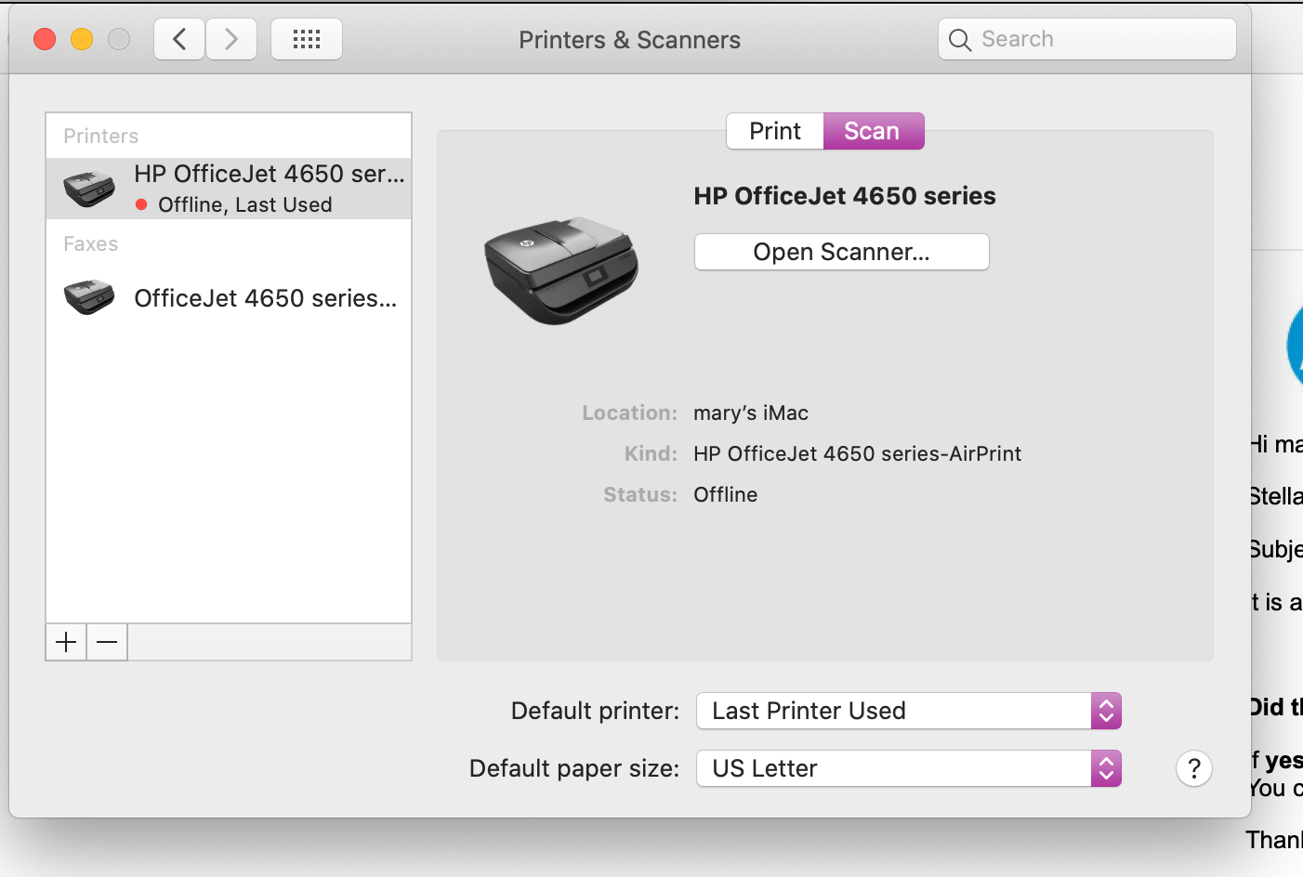Add a printer with the plus button
Viewport: 1303px width, 877px height.
click(66, 642)
